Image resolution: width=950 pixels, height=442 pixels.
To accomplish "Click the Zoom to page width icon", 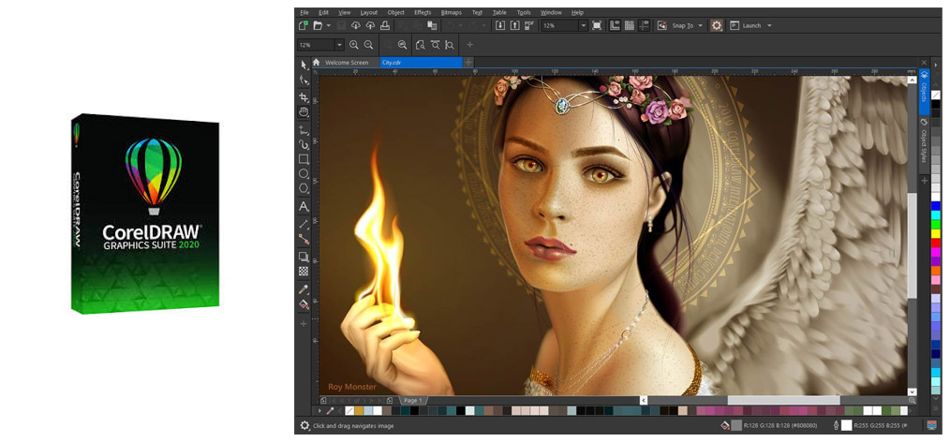I will point(435,45).
